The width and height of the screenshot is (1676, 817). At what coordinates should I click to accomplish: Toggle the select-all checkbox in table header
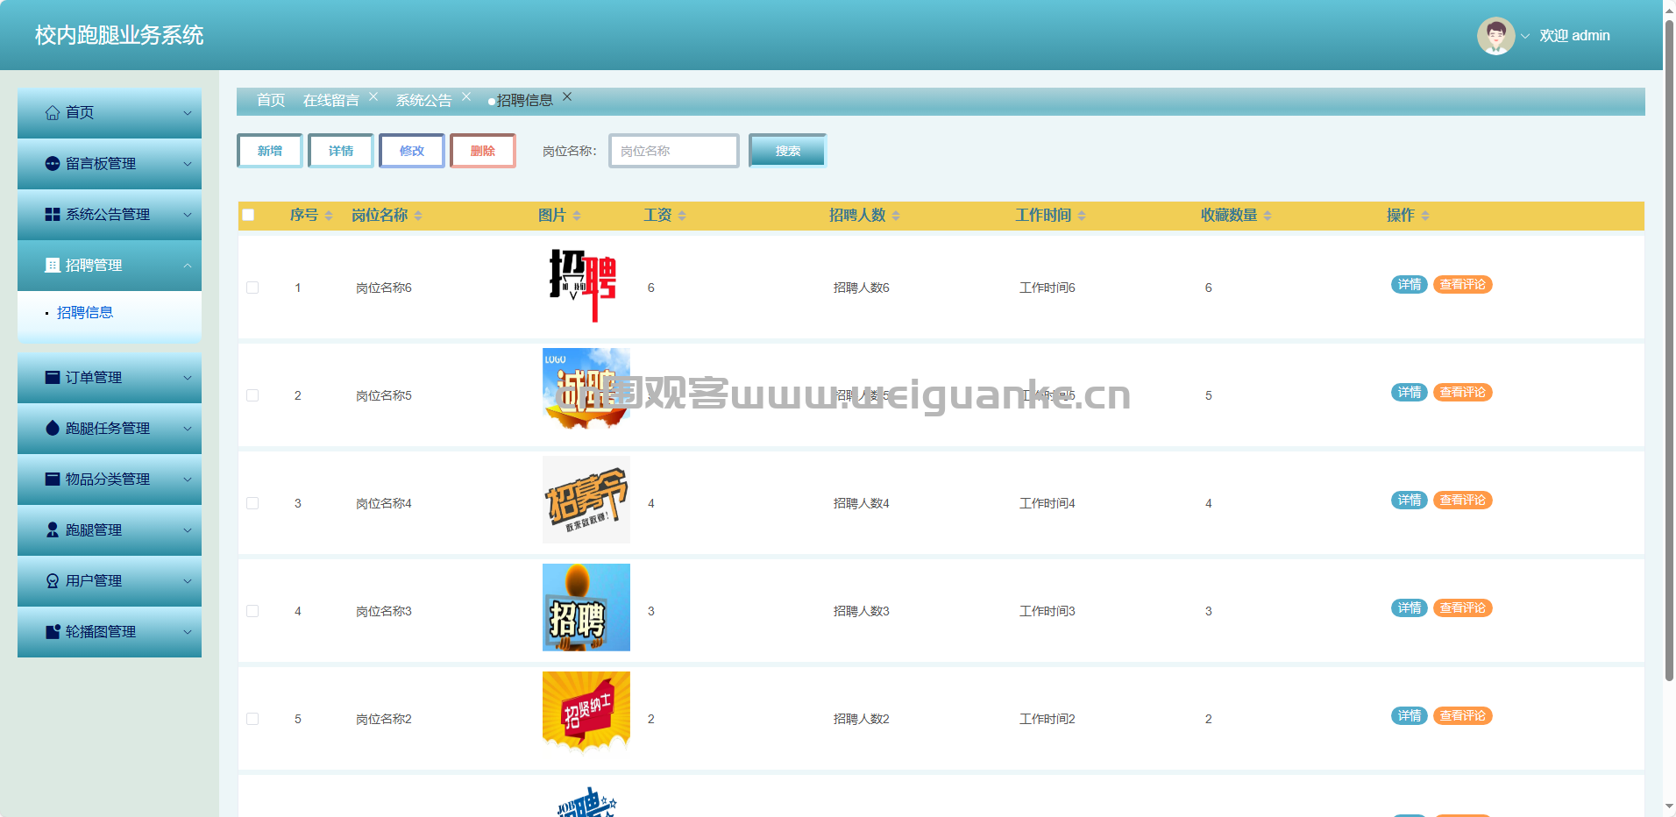[248, 216]
